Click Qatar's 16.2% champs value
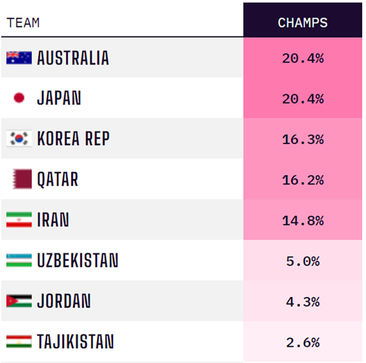366x363 pixels. 303,180
